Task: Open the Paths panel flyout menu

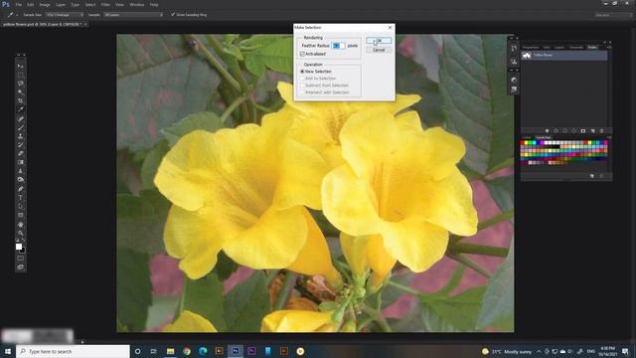Action: click(x=609, y=47)
